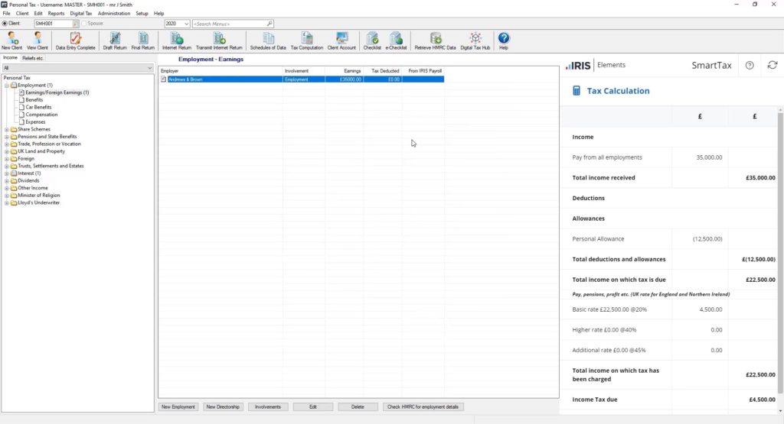The width and height of the screenshot is (784, 424).
Task: Select the Spouse radio button
Action: pos(84,24)
